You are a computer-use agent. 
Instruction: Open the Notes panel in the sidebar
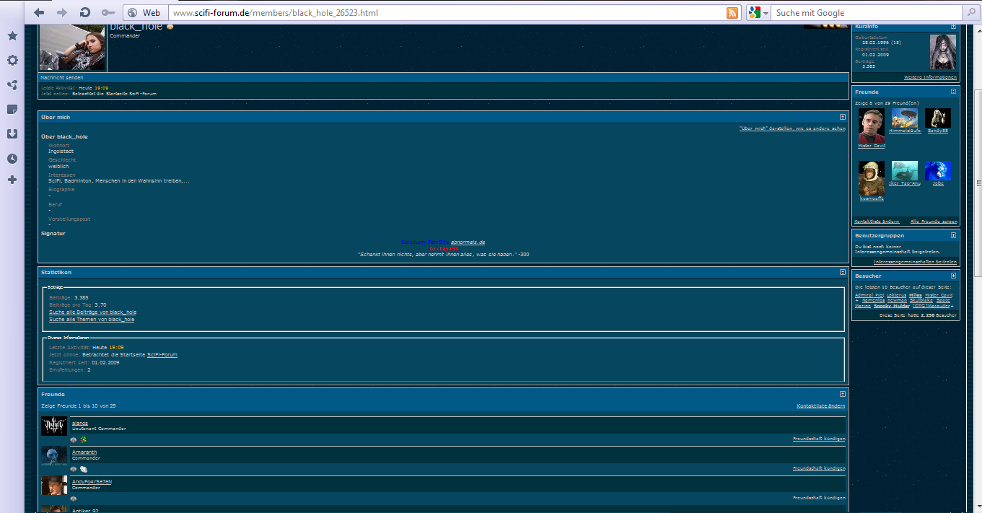pyautogui.click(x=12, y=110)
